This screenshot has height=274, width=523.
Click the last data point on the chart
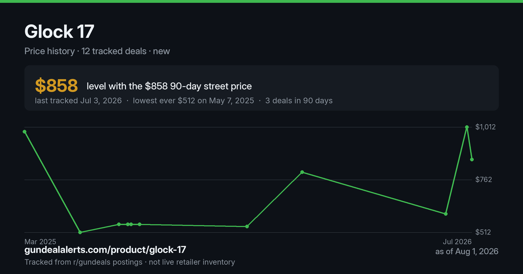(x=472, y=160)
